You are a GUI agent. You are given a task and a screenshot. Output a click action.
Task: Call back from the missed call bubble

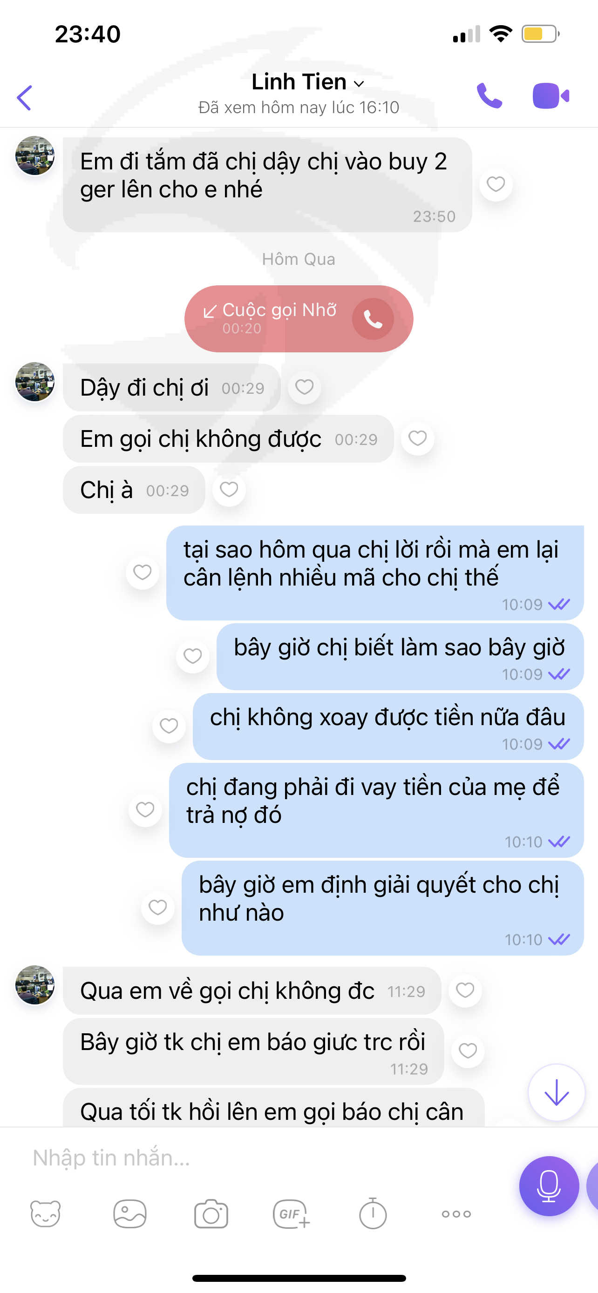point(373,319)
